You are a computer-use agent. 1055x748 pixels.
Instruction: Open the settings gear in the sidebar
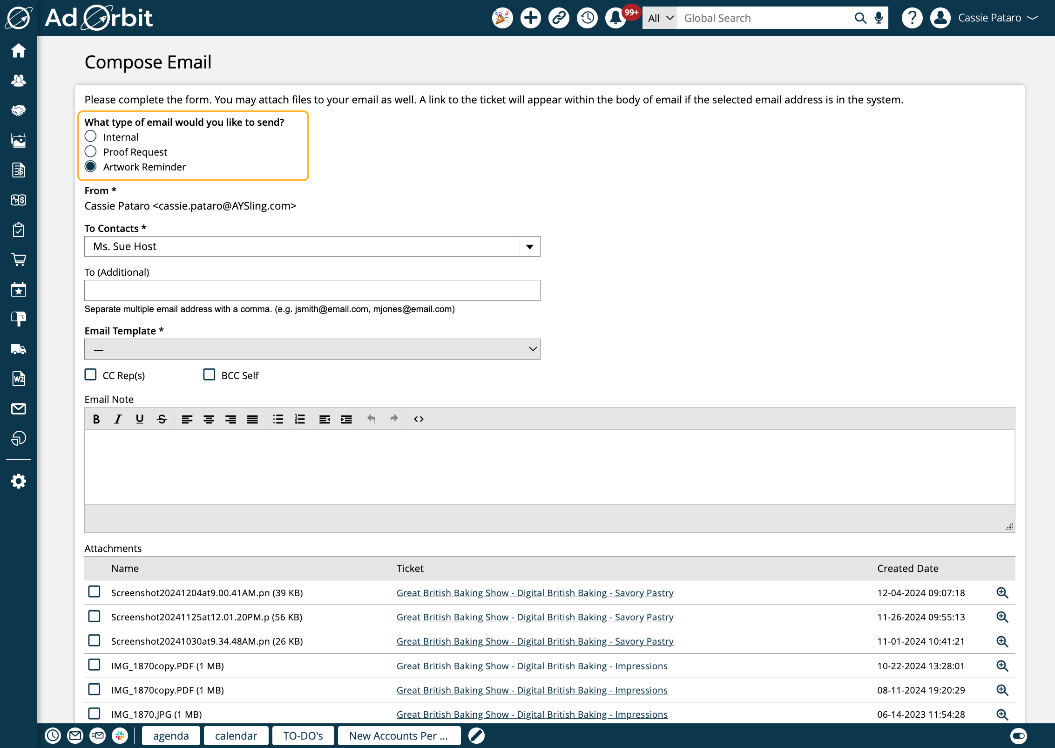click(x=19, y=481)
